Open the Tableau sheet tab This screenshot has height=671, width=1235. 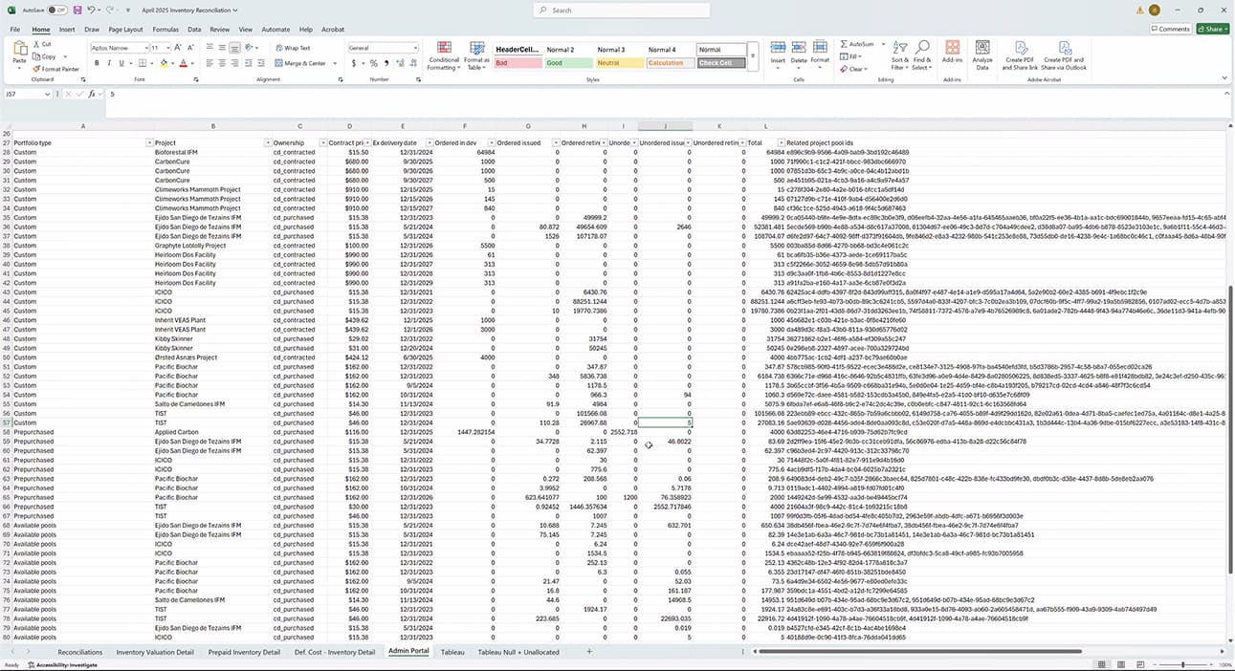click(452, 652)
